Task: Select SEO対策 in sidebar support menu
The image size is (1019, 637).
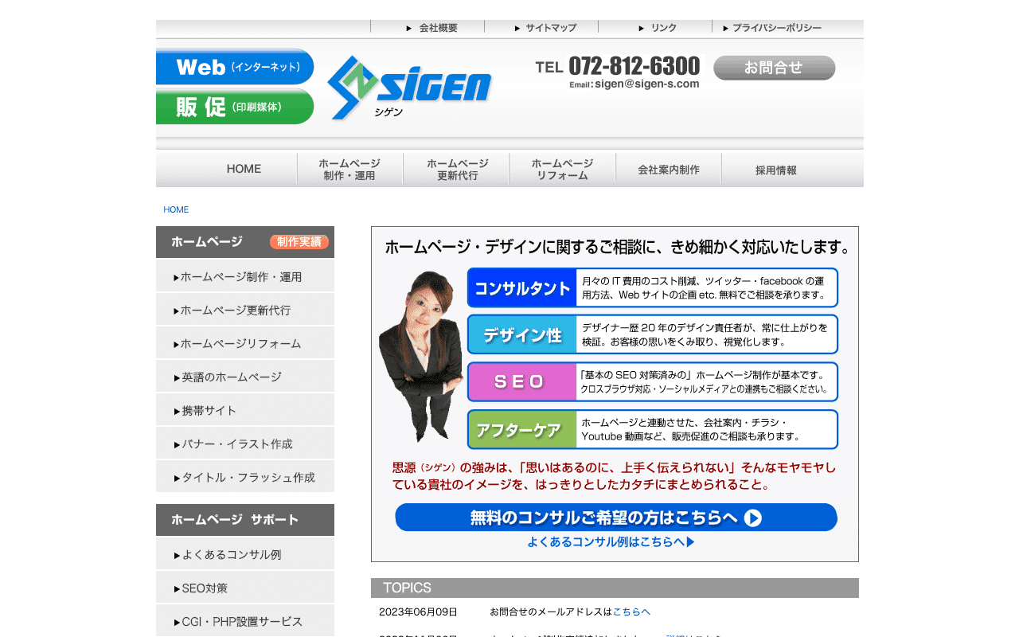Action: click(x=204, y=588)
